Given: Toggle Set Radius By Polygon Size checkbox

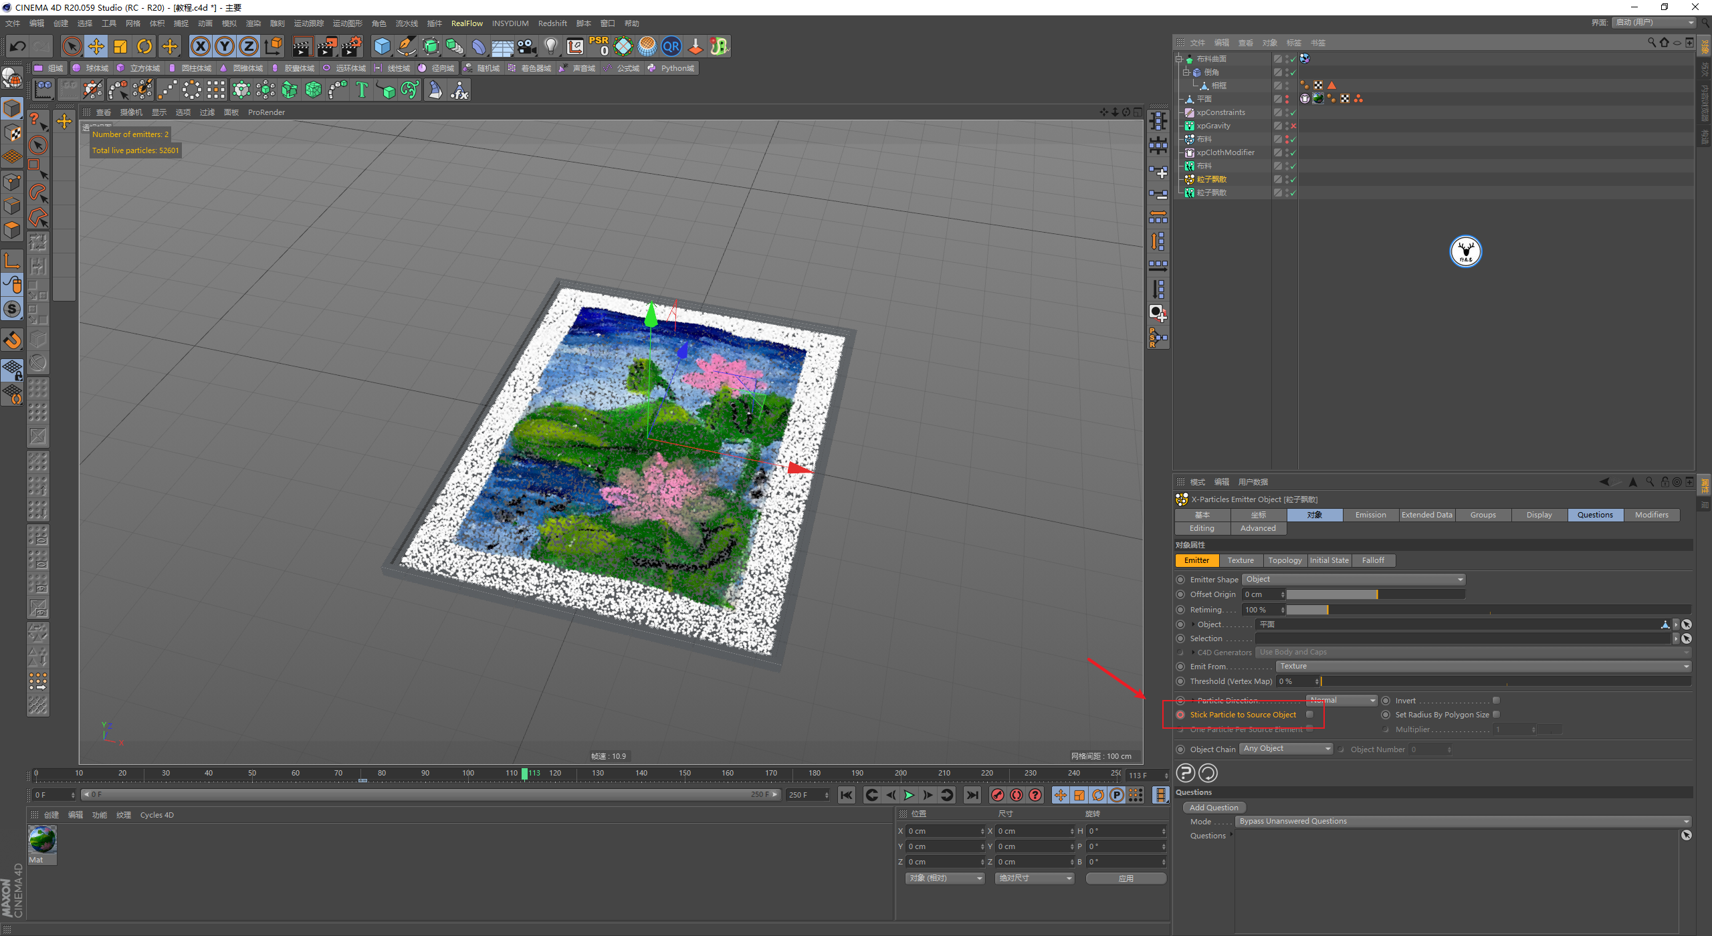Looking at the screenshot, I should [1497, 715].
